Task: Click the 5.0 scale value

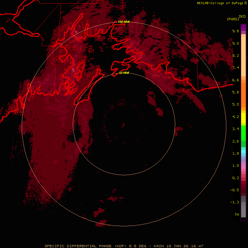Action: (236, 104)
